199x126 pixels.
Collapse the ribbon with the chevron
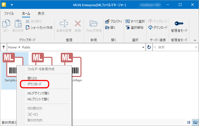[x=195, y=40]
